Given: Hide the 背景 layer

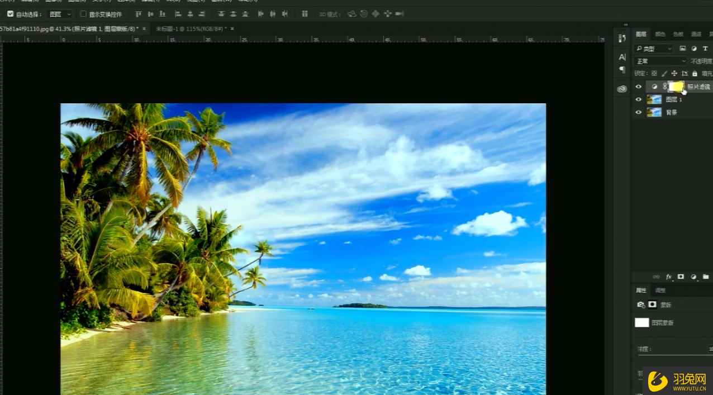Looking at the screenshot, I should 639,112.
